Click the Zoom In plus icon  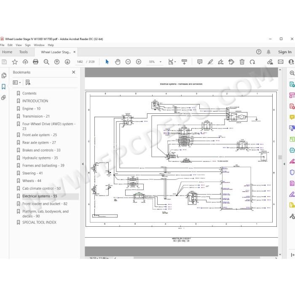139,62
